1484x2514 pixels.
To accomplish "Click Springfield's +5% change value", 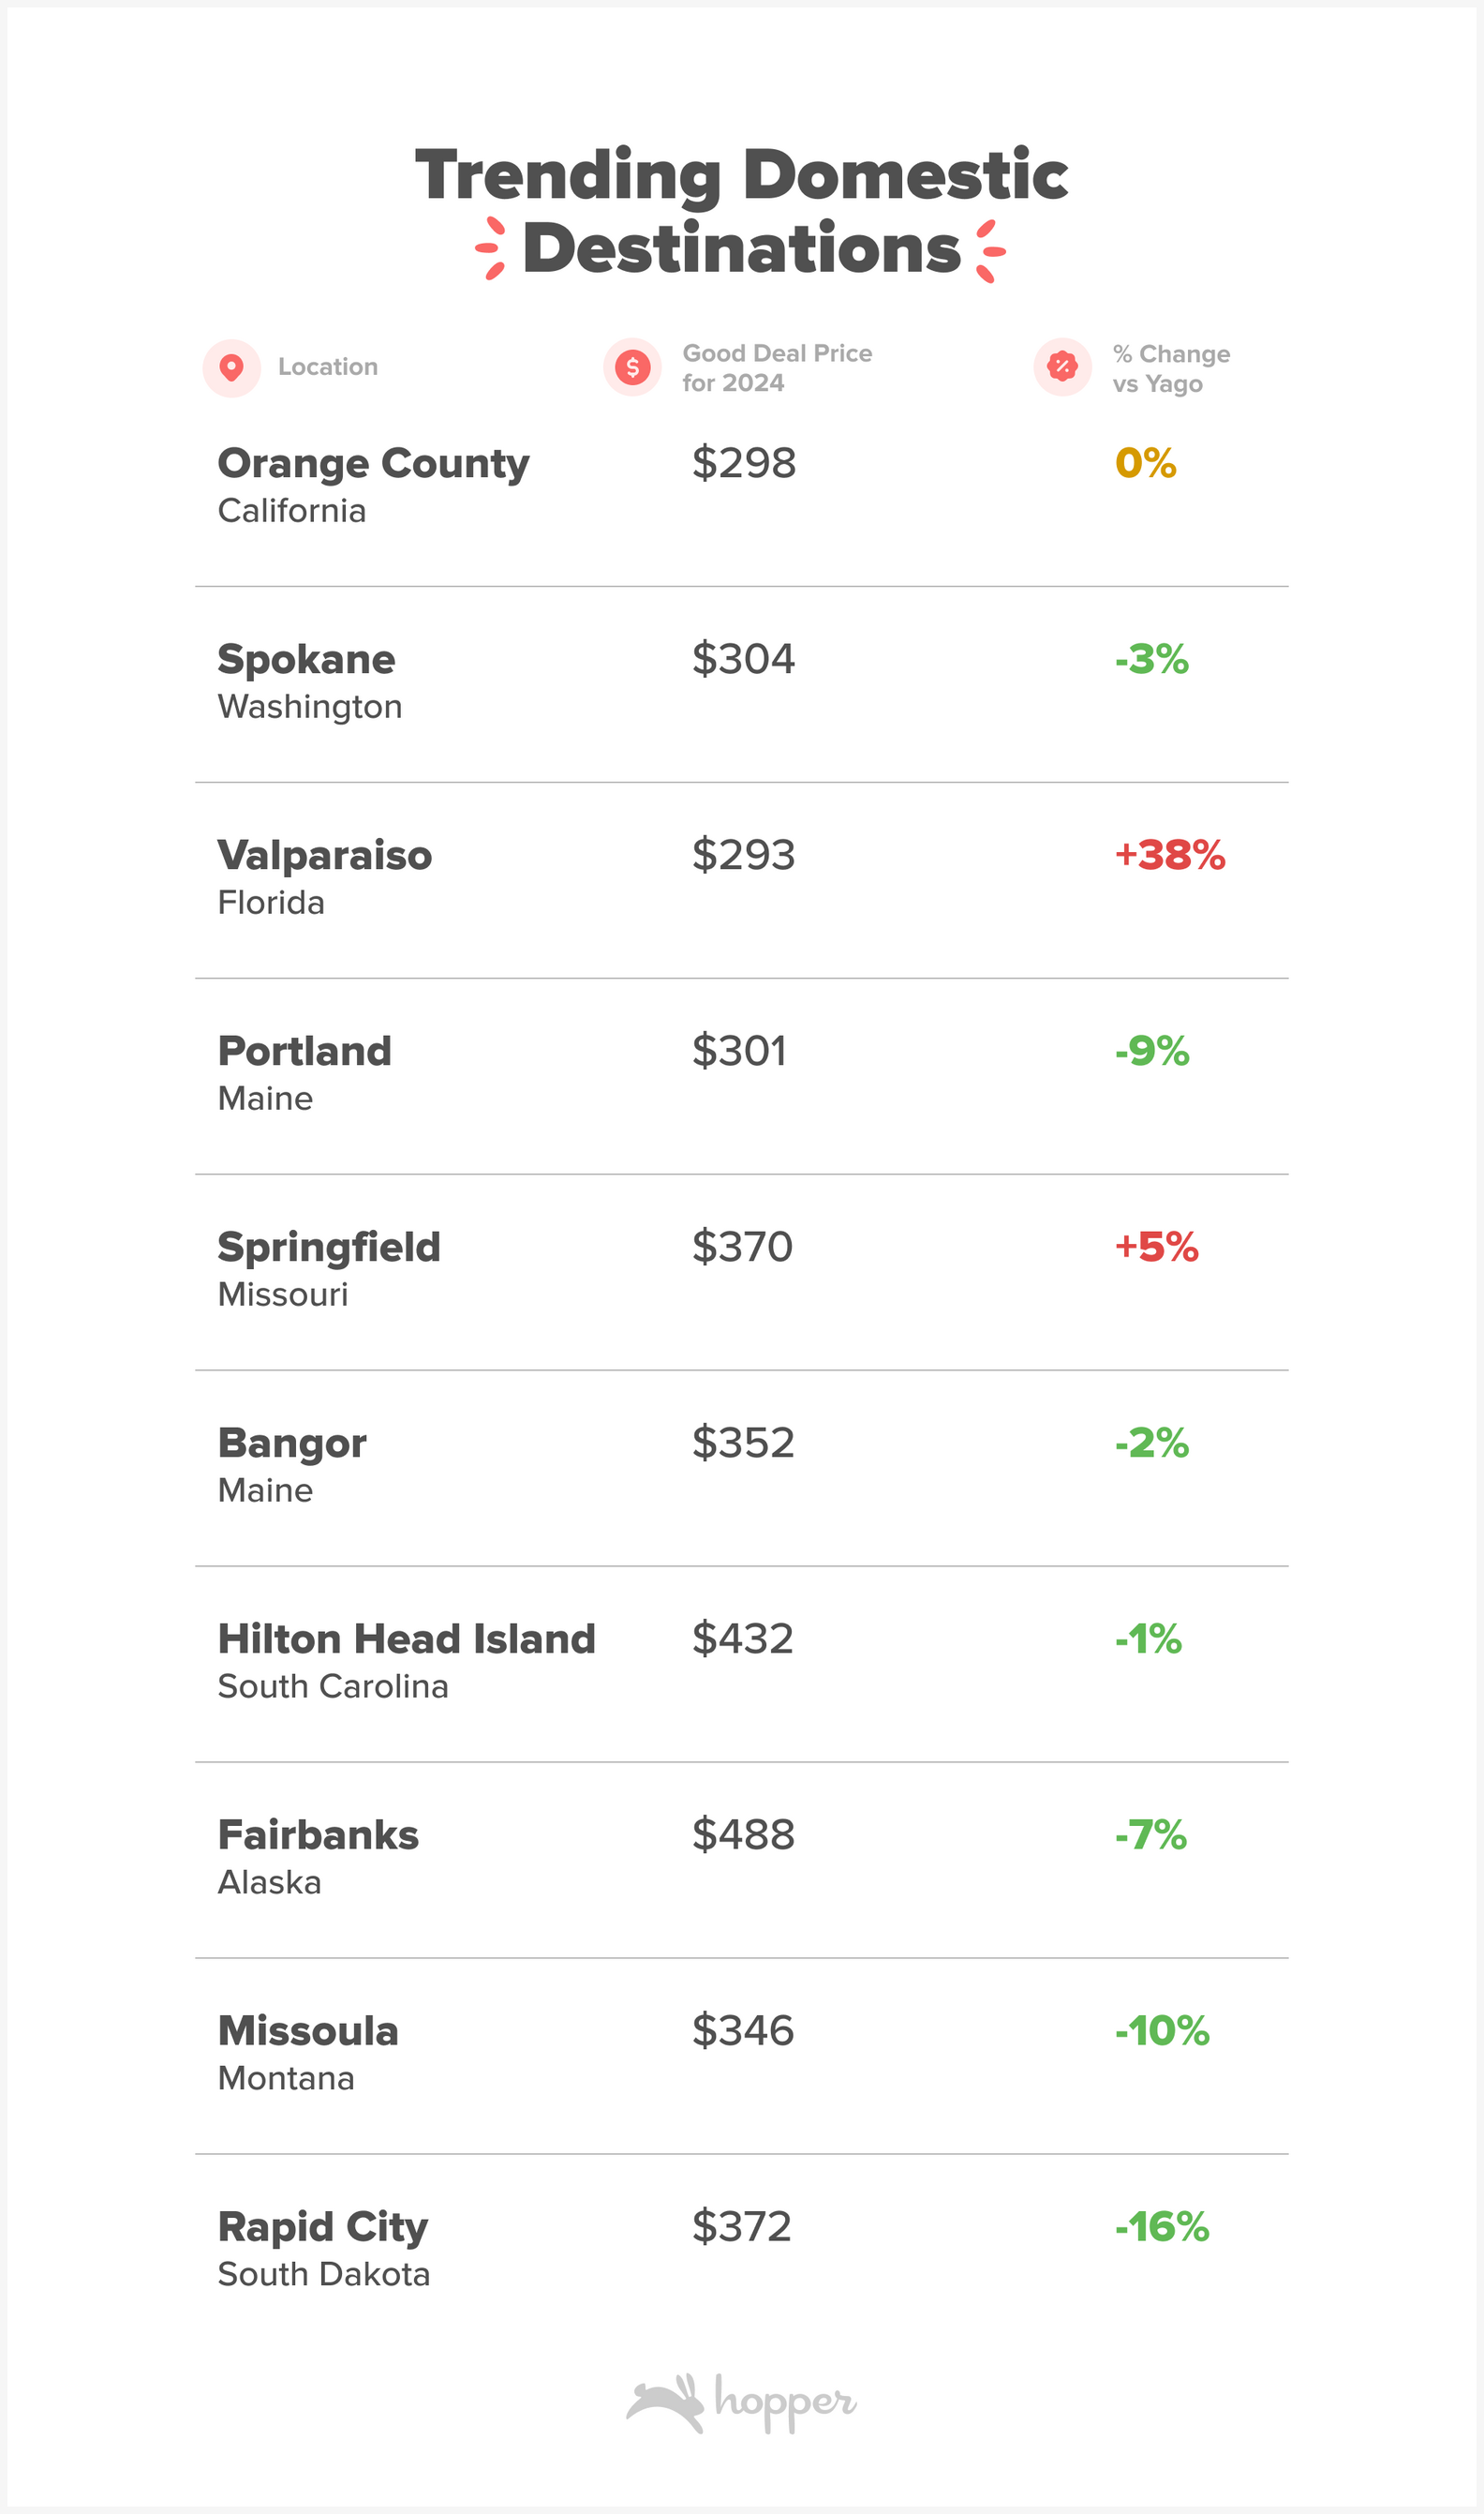I will click(1156, 1248).
